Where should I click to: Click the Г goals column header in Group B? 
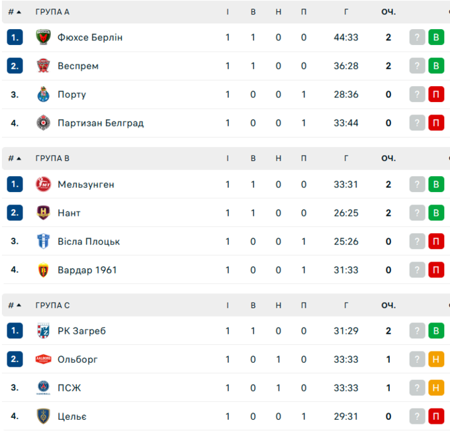(x=346, y=158)
